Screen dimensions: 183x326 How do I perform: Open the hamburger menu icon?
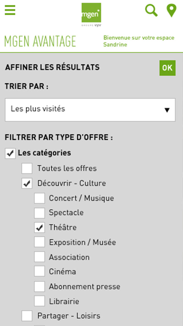pyautogui.click(x=10, y=10)
